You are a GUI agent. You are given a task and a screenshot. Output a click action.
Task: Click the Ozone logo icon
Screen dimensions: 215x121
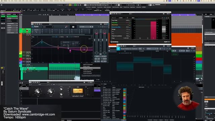tap(33, 27)
